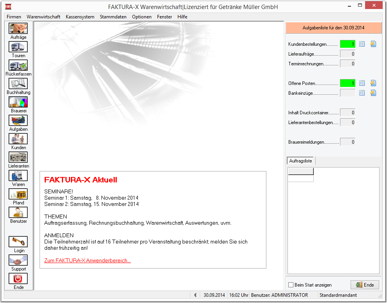Open the Kassensystem menu
This screenshot has width=387, height=303.
(80, 17)
